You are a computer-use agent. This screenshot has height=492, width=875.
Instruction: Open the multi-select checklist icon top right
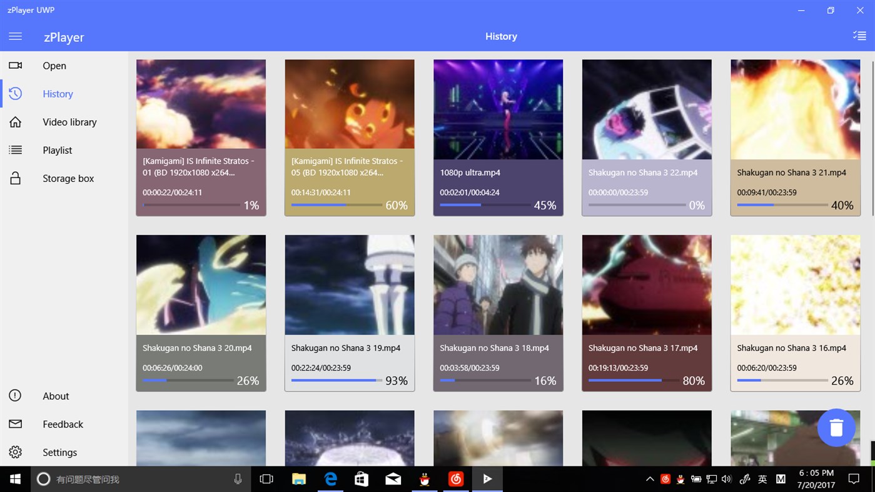[x=859, y=36]
